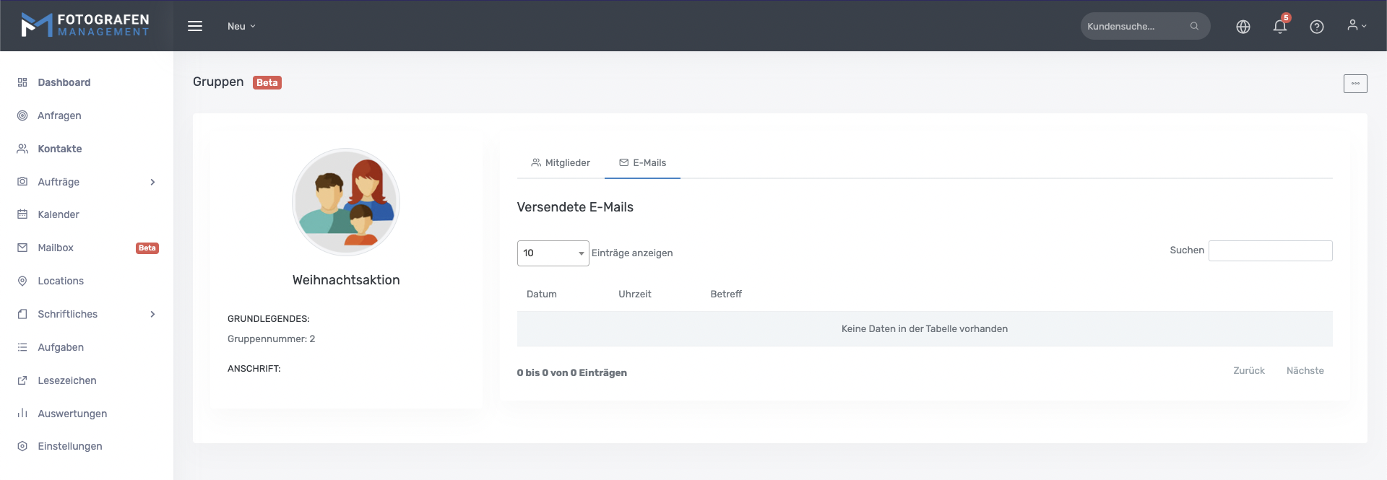Open the entries-per-page dropdown
The image size is (1387, 480).
pos(553,253)
